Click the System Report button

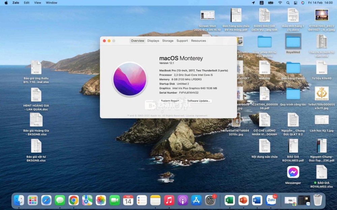tap(170, 101)
